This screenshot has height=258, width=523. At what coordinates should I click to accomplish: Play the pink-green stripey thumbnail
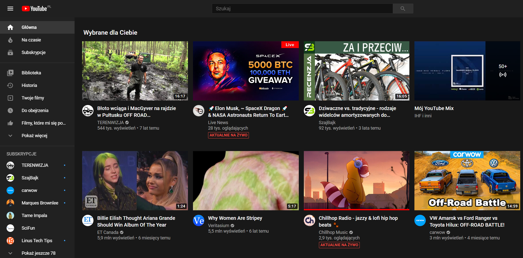point(246,181)
